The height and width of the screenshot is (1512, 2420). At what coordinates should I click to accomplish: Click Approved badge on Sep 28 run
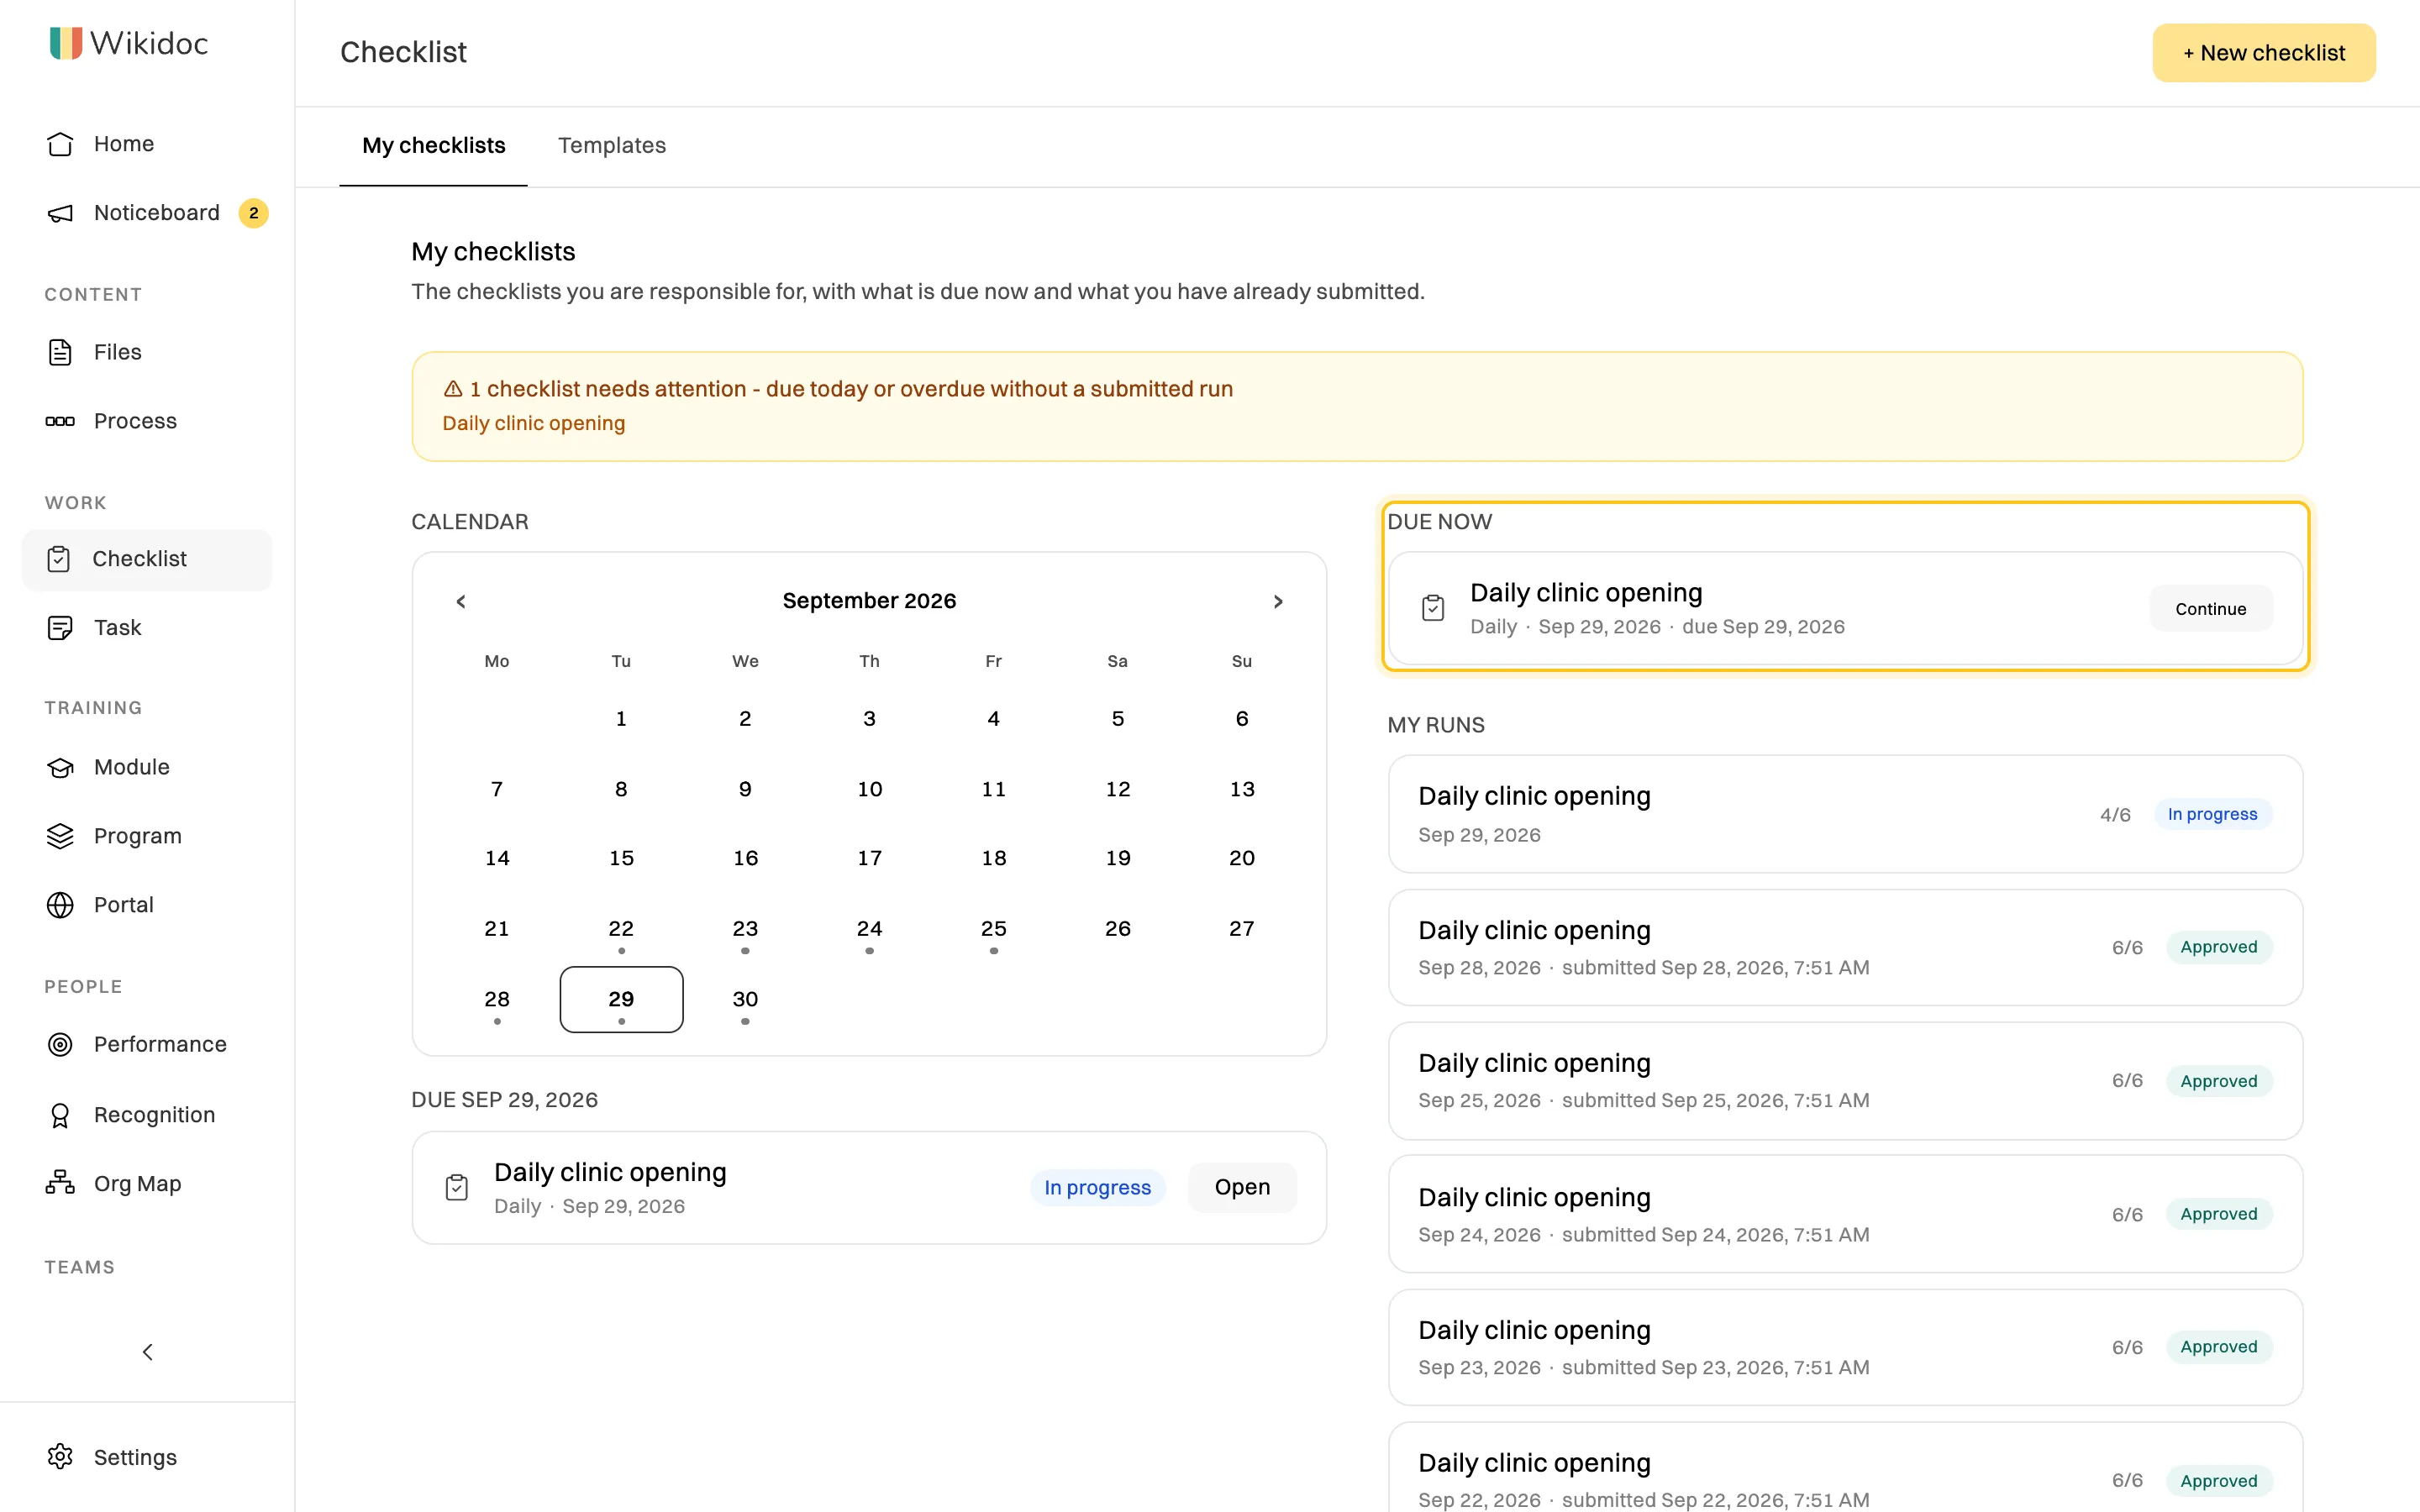(2219, 947)
